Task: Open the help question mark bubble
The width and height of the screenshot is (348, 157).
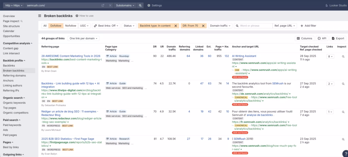Action: pos(345,154)
